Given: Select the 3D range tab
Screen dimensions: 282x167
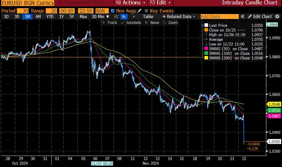Looking at the screenshot, I should click(x=17, y=17).
